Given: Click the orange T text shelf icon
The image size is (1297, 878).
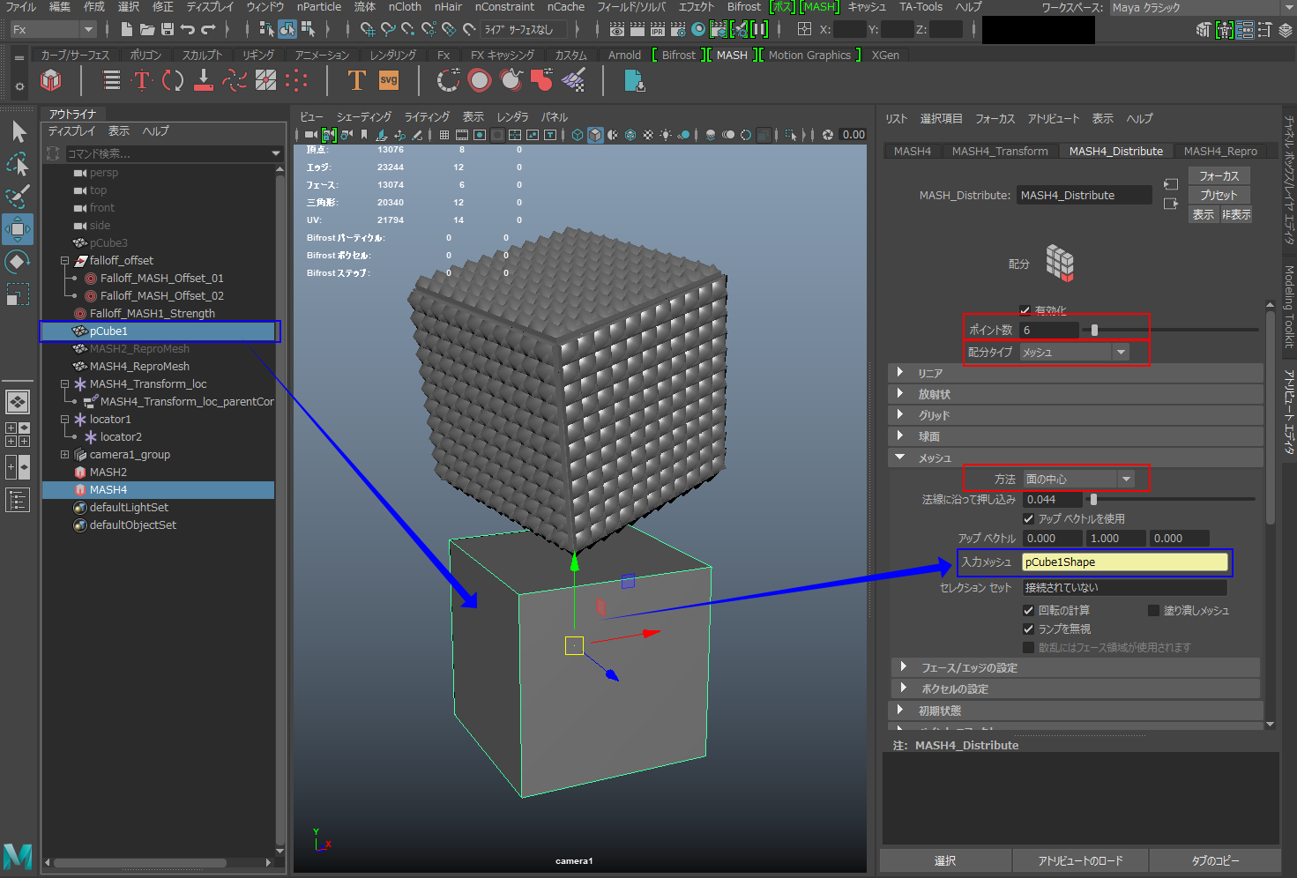Looking at the screenshot, I should coord(356,80).
